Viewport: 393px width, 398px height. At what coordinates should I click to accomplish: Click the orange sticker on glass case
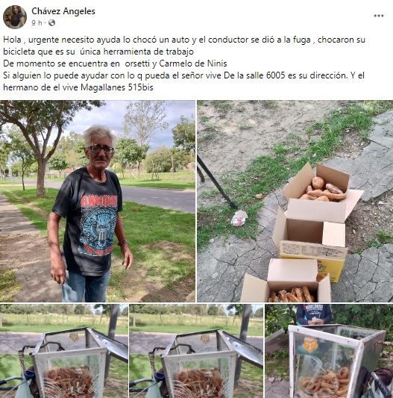point(310,345)
